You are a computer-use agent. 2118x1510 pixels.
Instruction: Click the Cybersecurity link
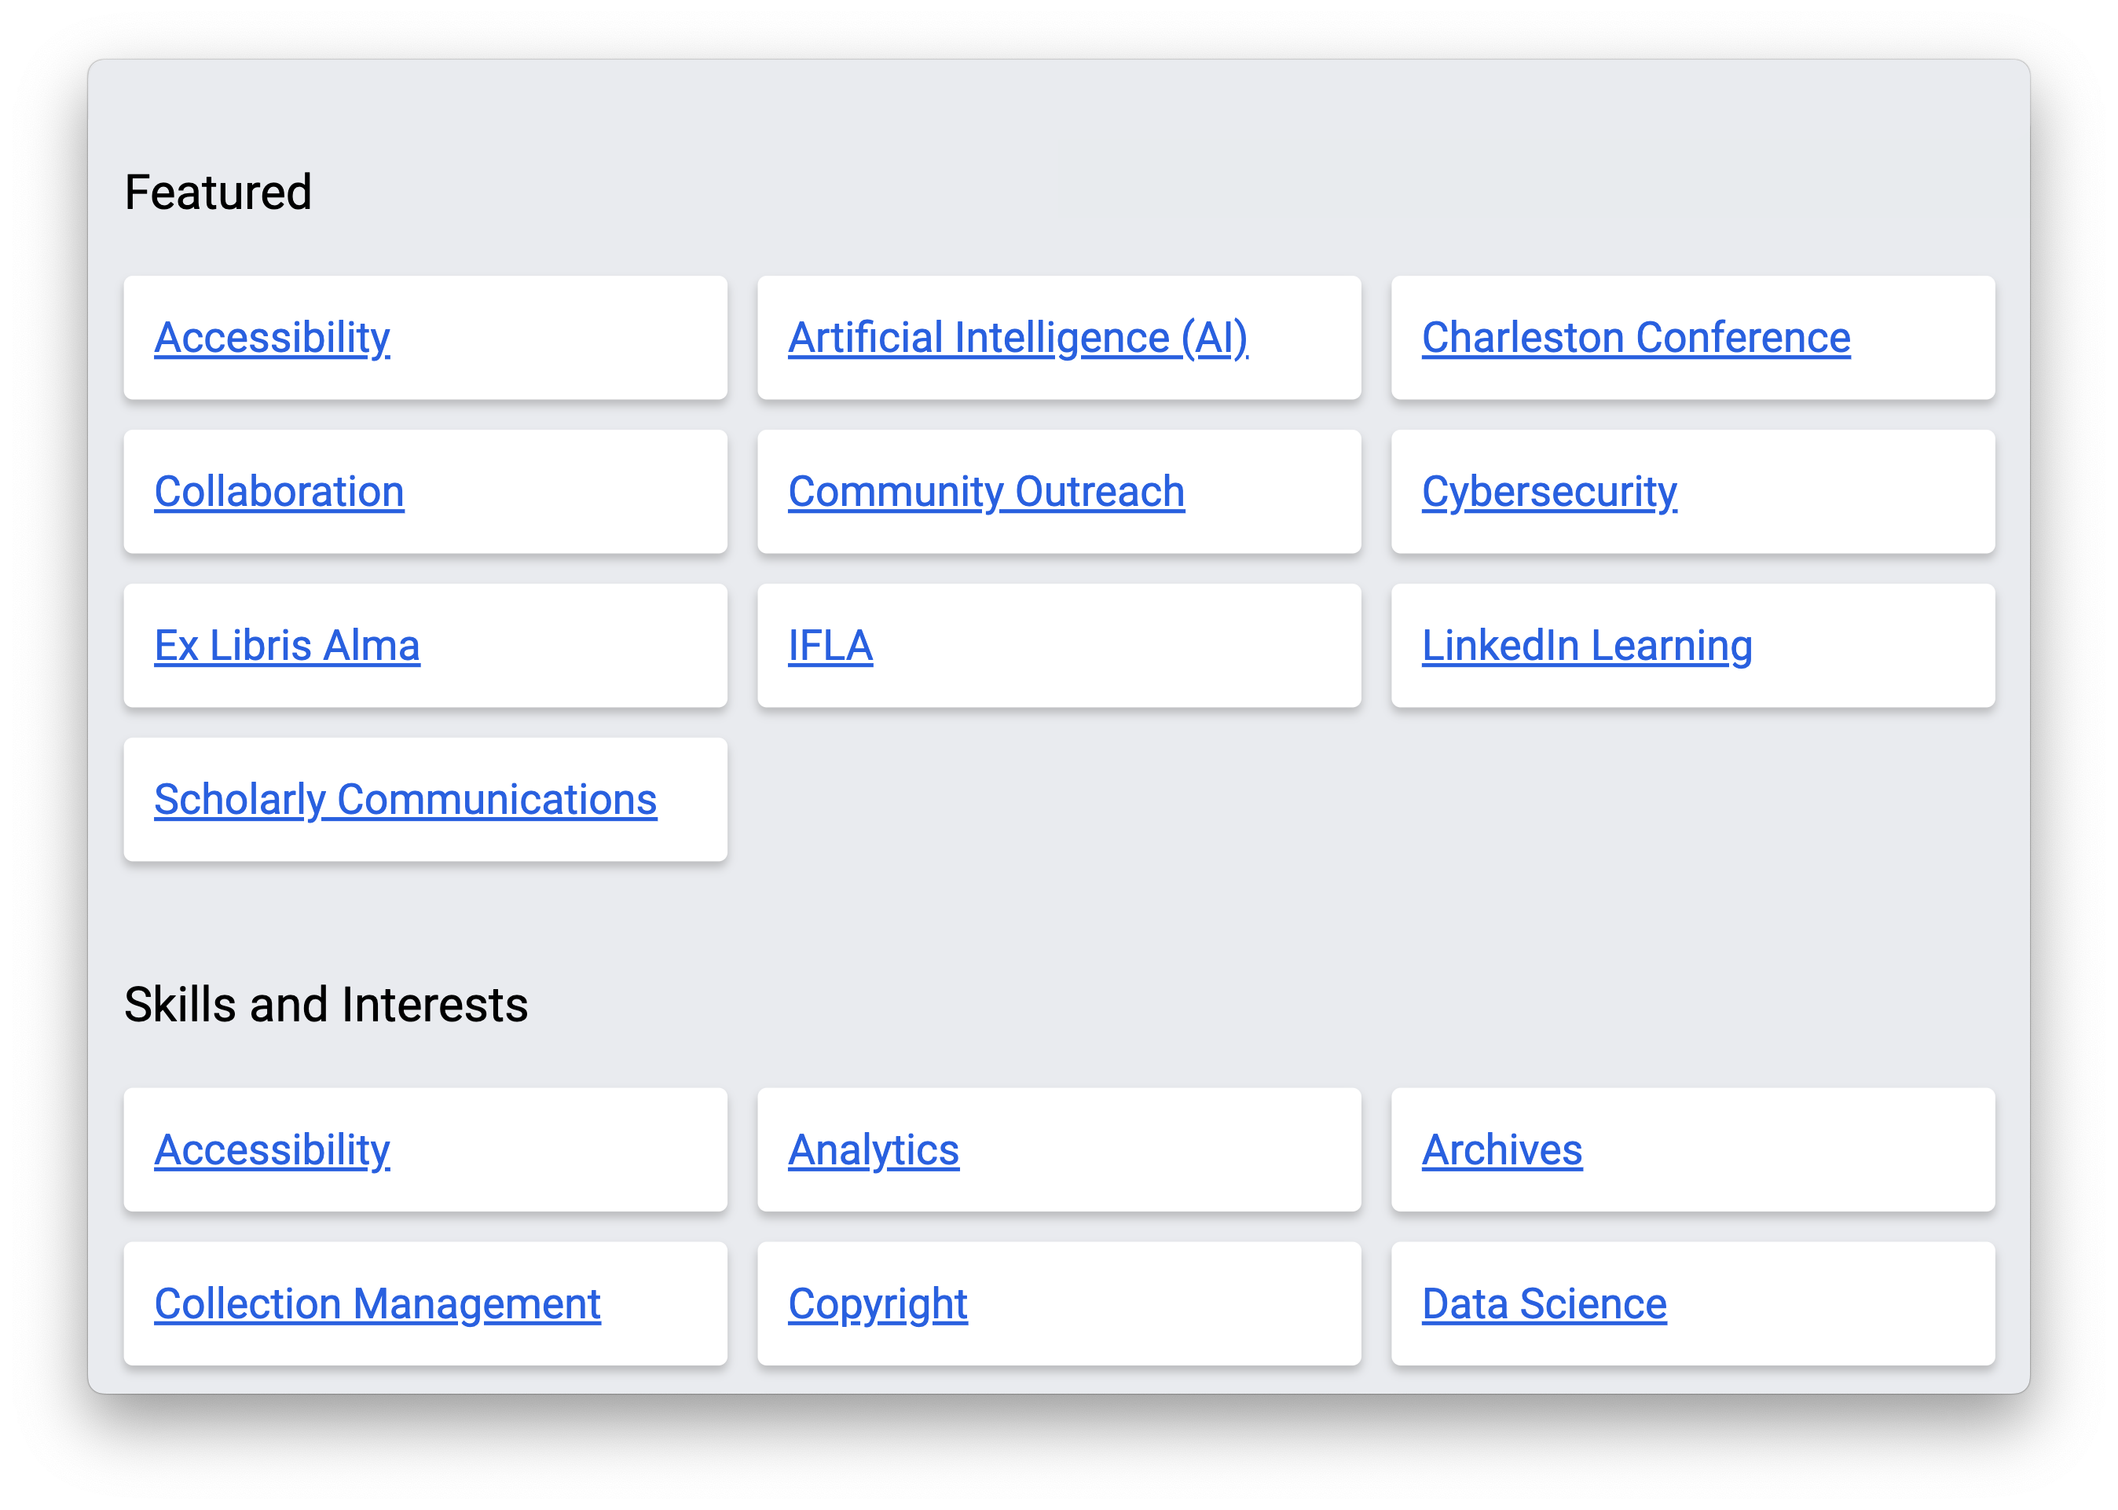[1549, 492]
